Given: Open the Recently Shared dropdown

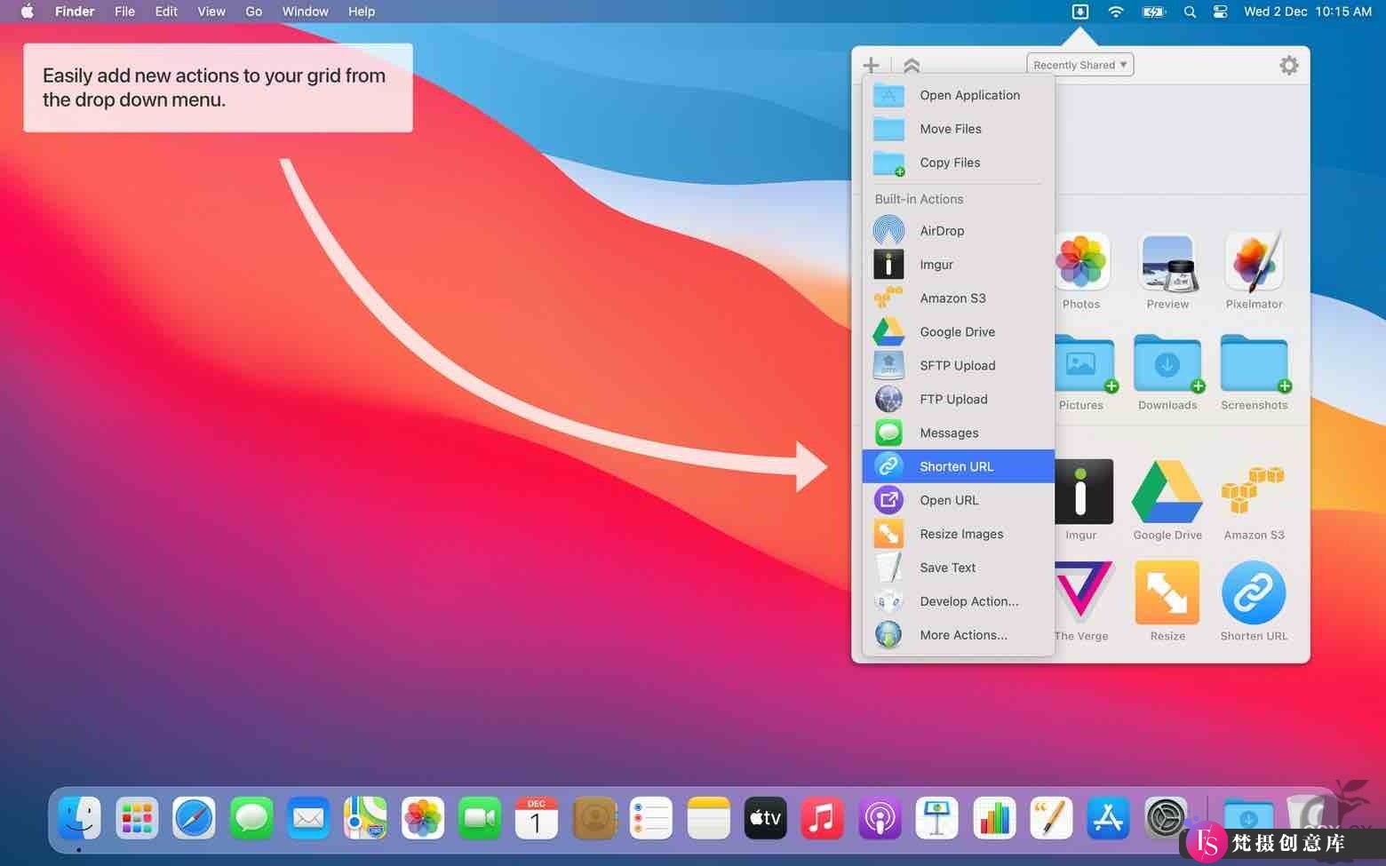Looking at the screenshot, I should pos(1080,65).
